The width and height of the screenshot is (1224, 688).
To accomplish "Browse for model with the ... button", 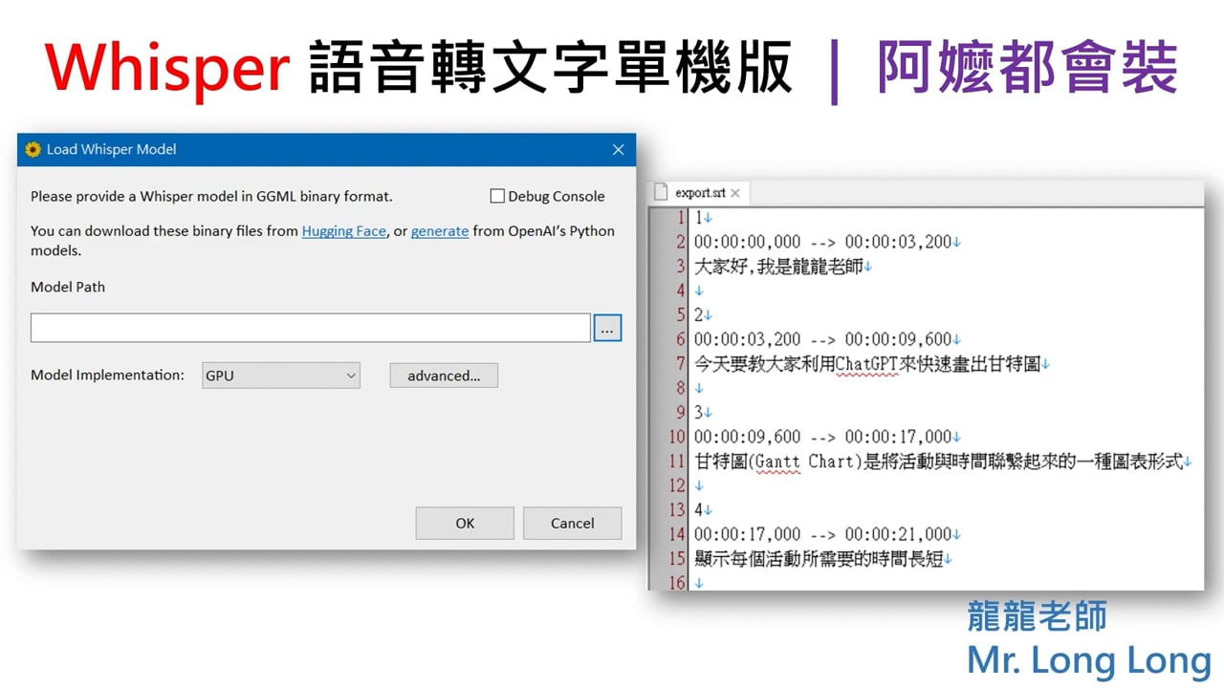I will pyautogui.click(x=608, y=328).
